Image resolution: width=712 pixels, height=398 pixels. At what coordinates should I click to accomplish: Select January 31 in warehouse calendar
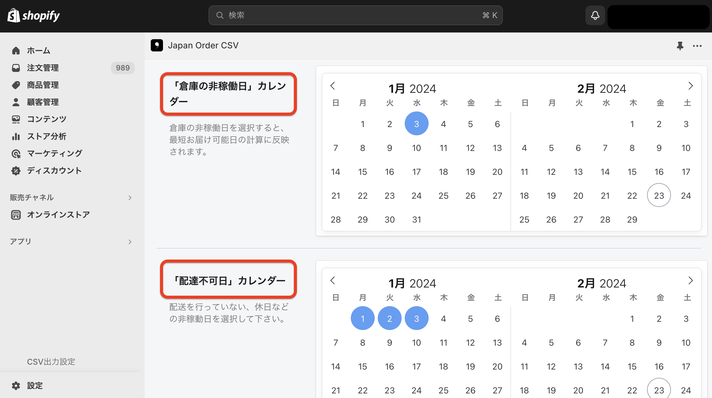click(x=416, y=219)
